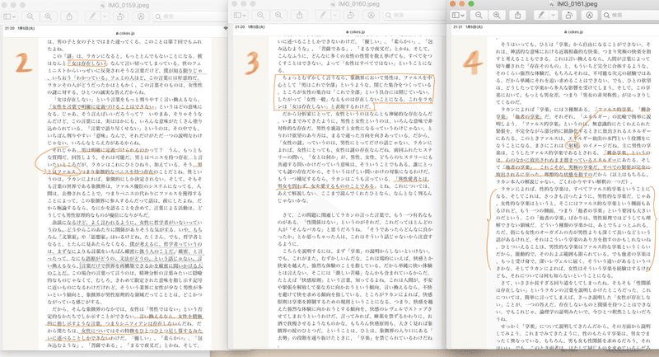Click the yellow minimize button of IMG_0161.jpeg
This screenshot has width=659, height=357.
tap(461, 4)
